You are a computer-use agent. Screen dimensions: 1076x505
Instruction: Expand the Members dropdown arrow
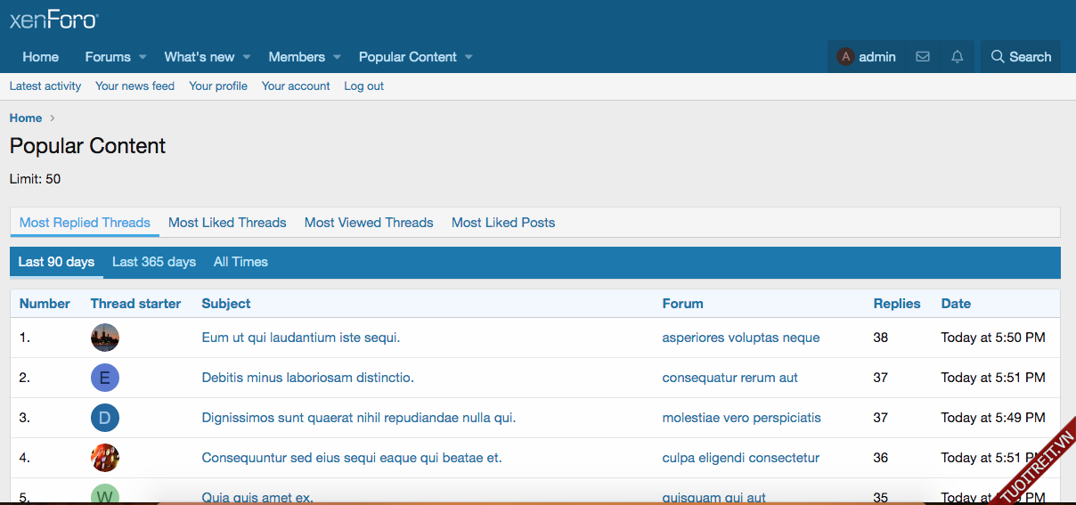(x=337, y=57)
